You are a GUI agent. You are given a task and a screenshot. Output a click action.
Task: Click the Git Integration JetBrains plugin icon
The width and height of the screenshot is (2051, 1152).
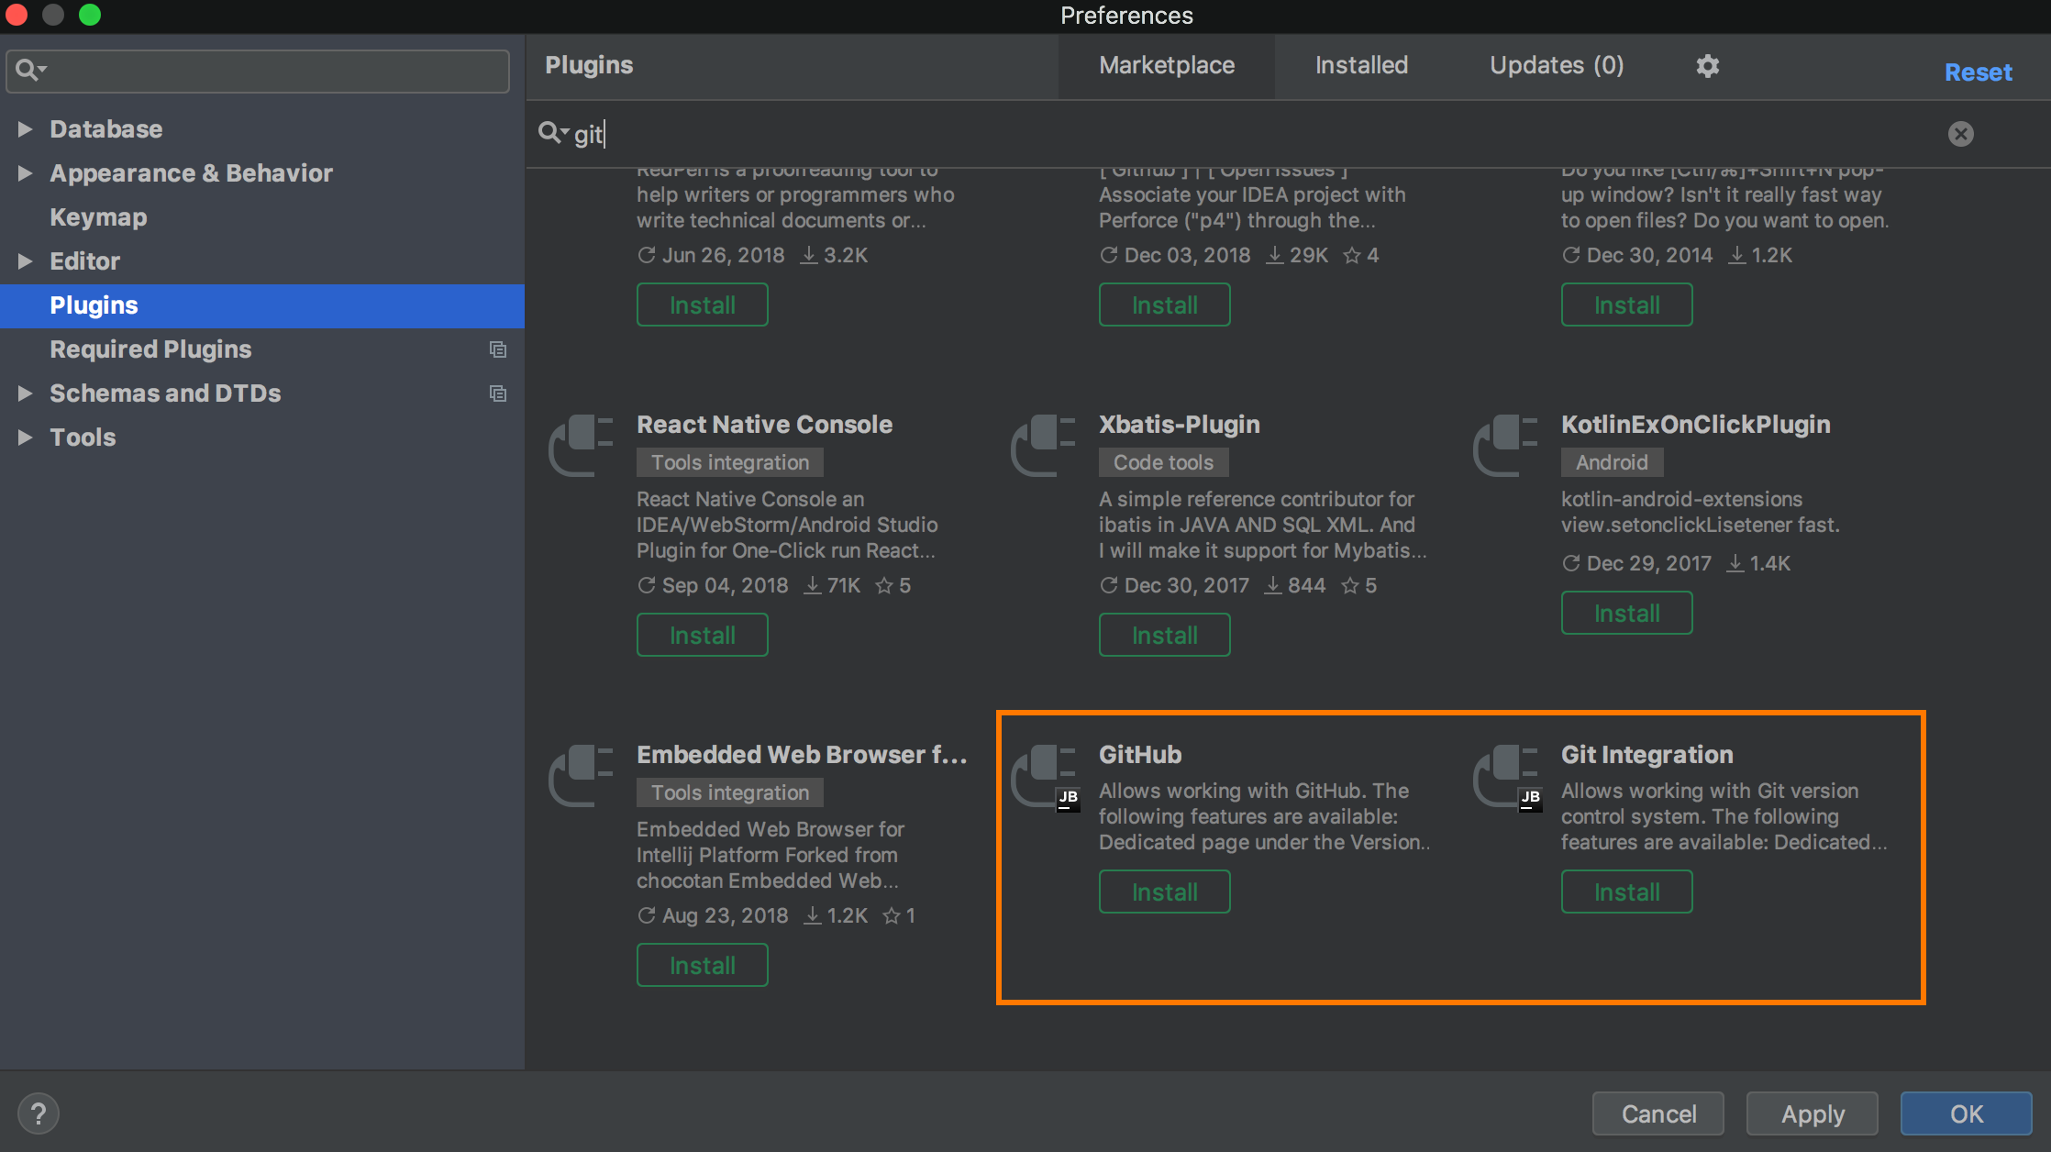1507,778
